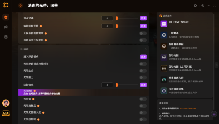Open the headset customer support icon
Viewport: 219px width, 124px height.
coord(214,114)
